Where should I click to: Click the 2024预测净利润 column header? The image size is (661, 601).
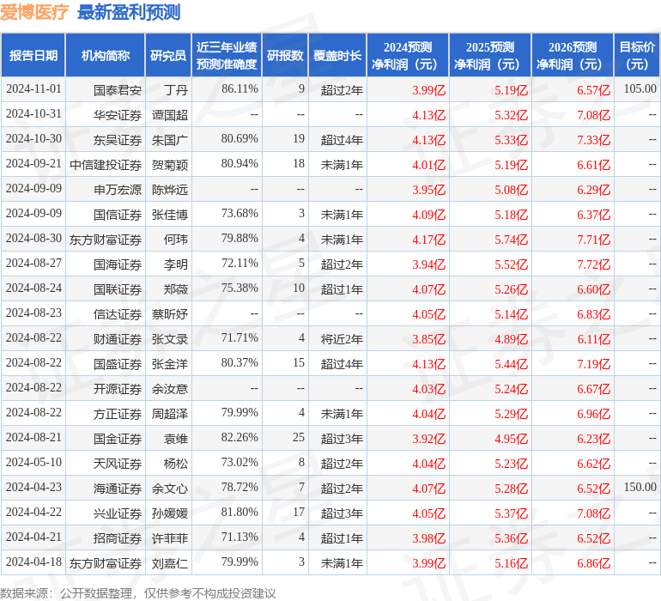(408, 55)
